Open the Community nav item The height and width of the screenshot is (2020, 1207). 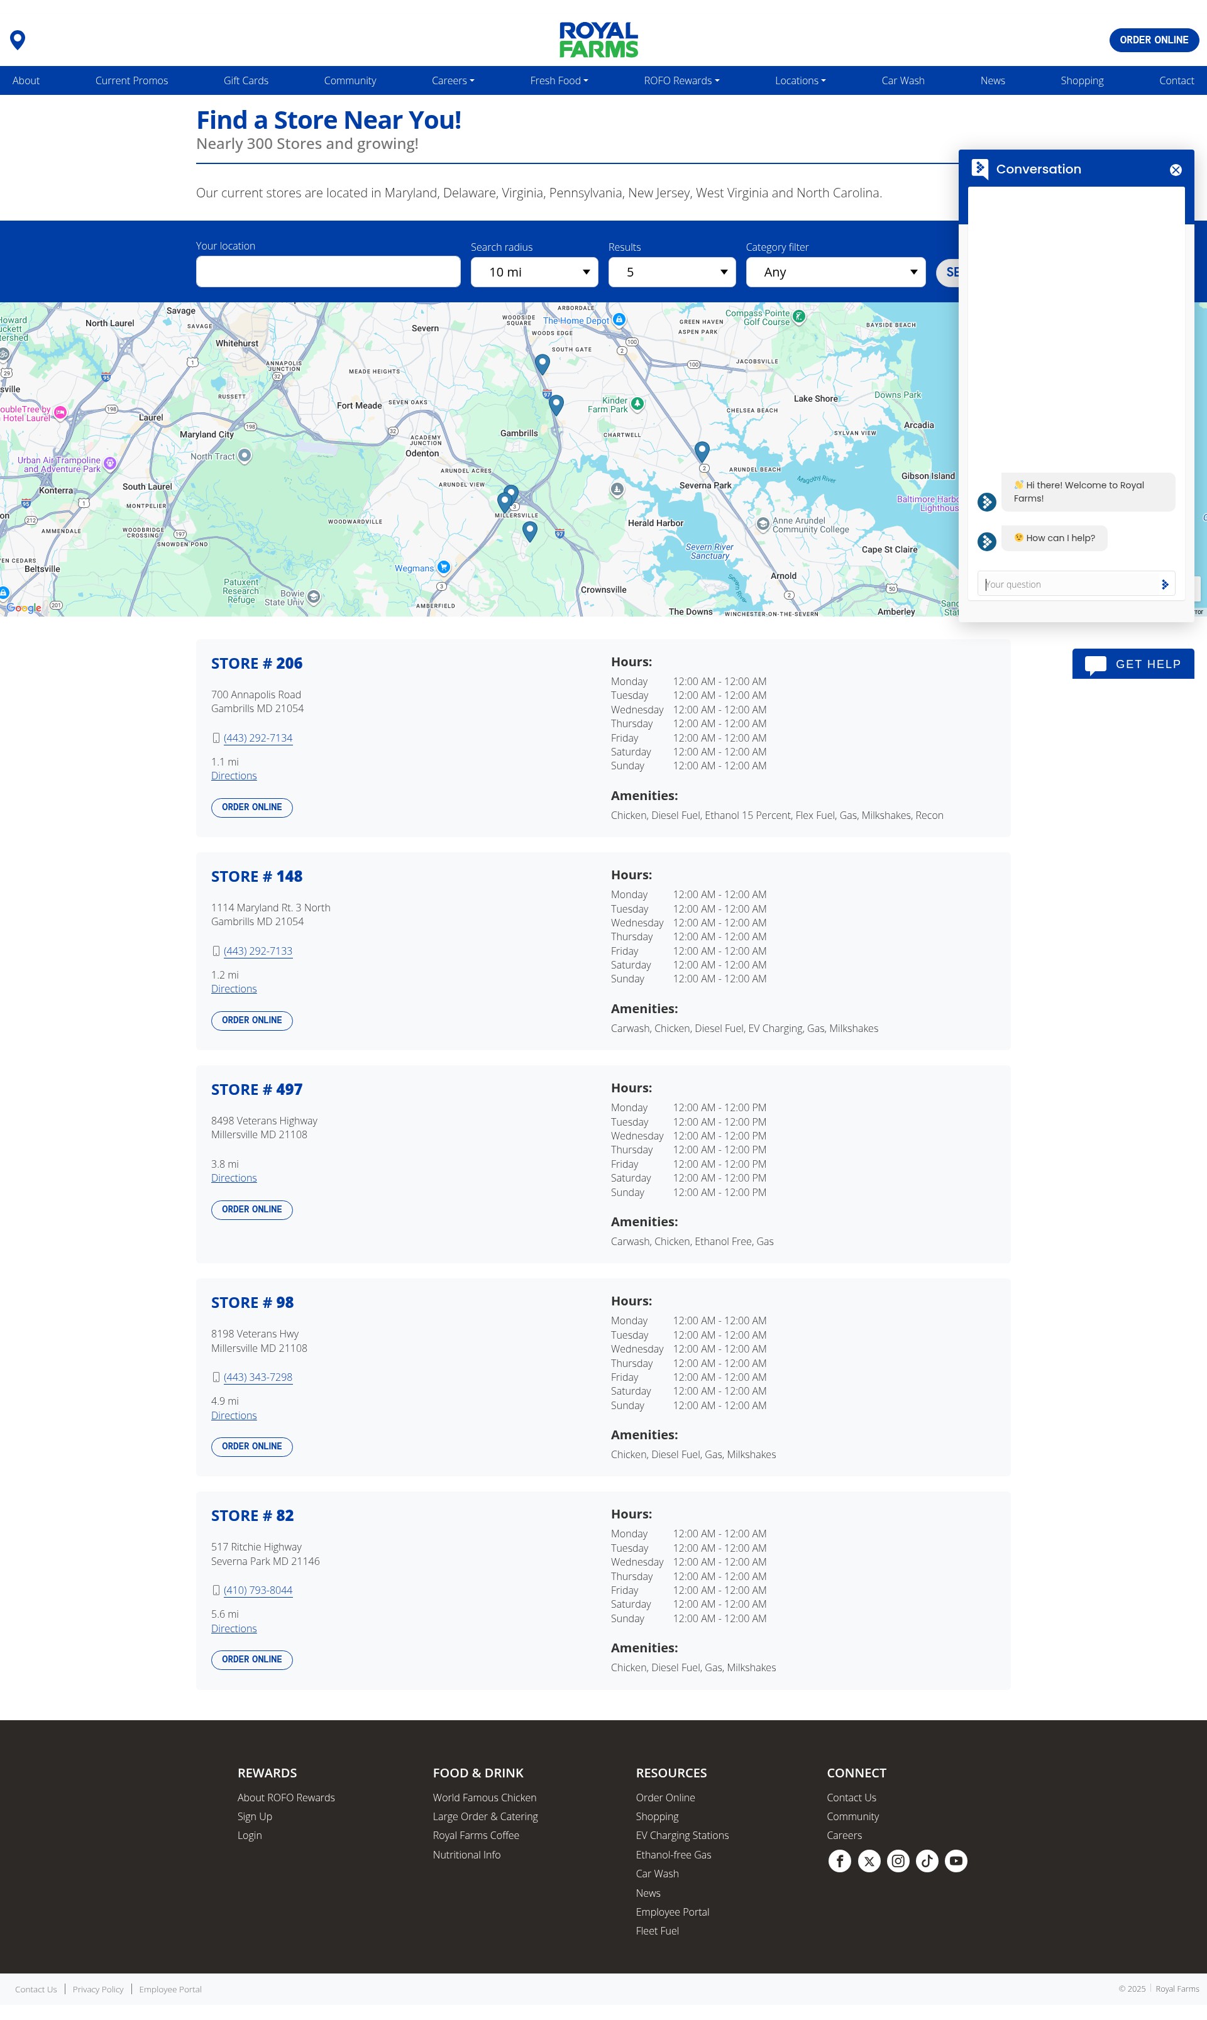(350, 80)
